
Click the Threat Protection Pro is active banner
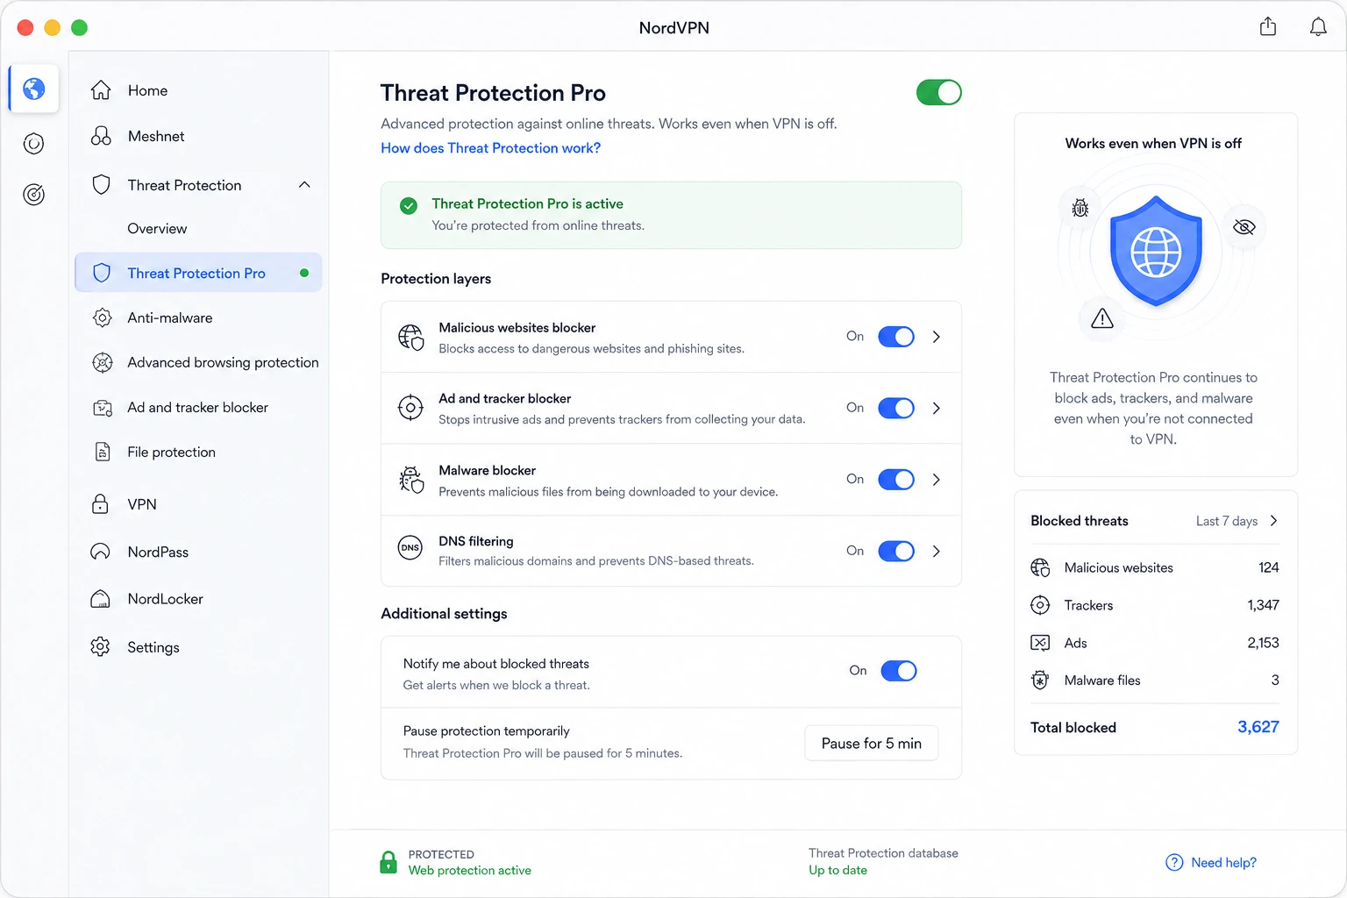(x=671, y=215)
